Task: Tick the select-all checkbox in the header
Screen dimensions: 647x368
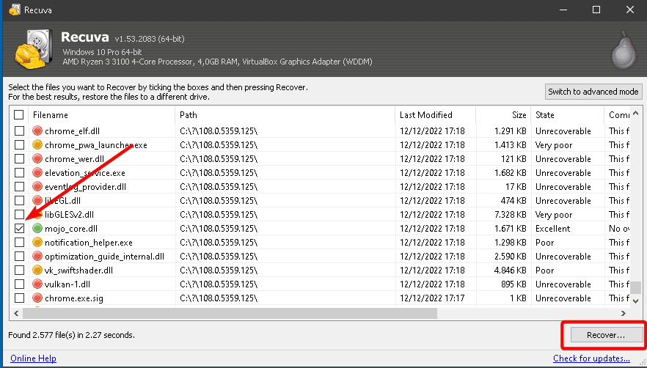Action: click(x=19, y=114)
